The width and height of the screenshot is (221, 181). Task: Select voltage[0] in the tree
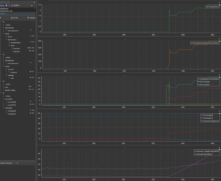coord(12,111)
